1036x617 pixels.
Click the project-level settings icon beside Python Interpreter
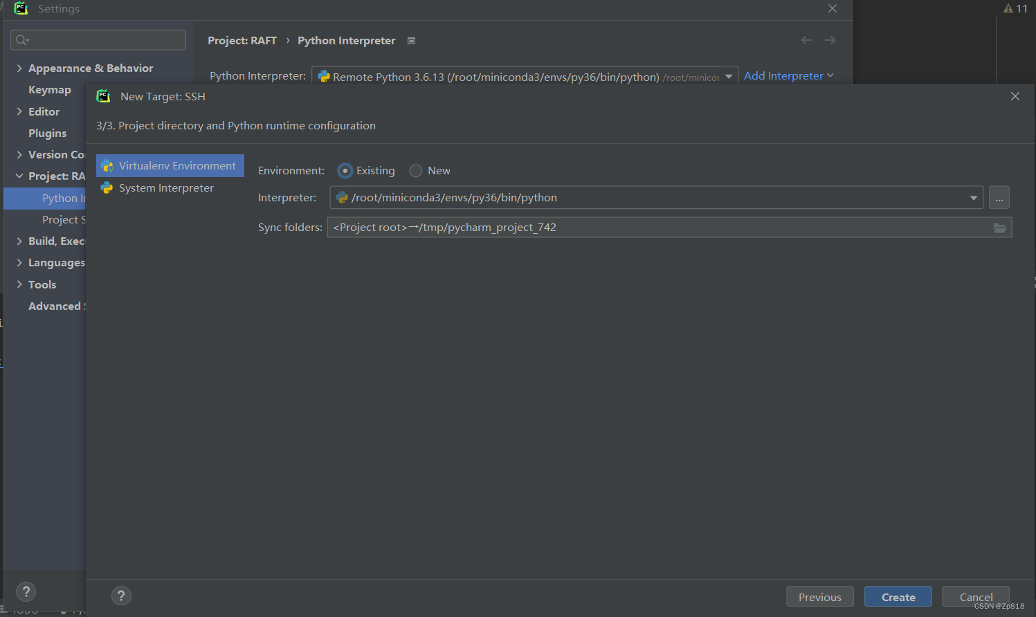pos(411,41)
